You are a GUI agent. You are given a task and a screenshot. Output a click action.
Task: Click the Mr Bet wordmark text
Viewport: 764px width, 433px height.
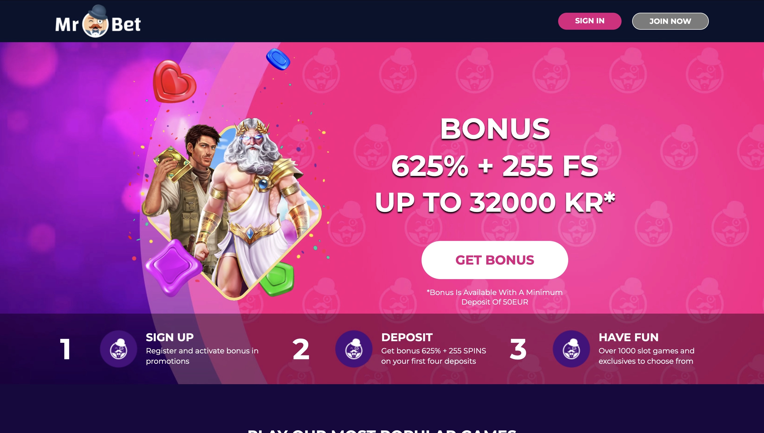pos(98,24)
